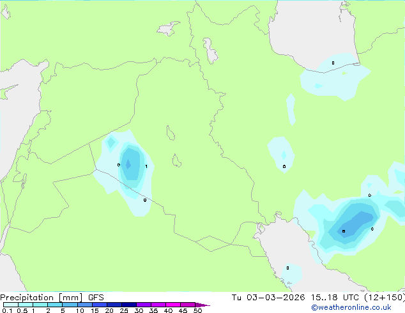Pick the legend swatch between 15 and 20
The height and width of the screenshot is (313, 405).
pyautogui.click(x=100, y=305)
